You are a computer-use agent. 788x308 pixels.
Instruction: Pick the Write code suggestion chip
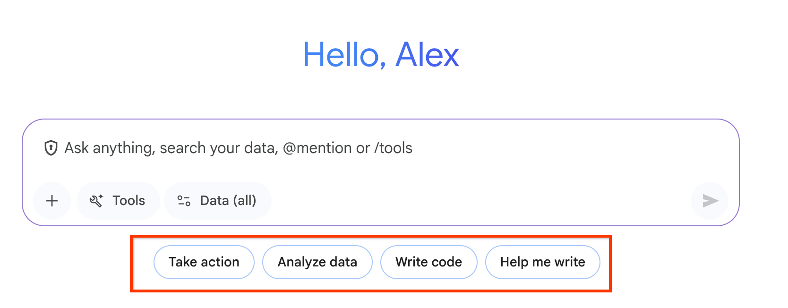click(429, 262)
